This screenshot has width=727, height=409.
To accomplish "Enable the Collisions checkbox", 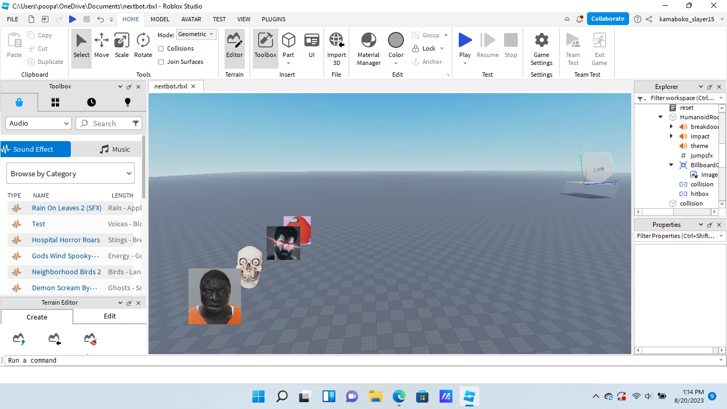I will 161,48.
